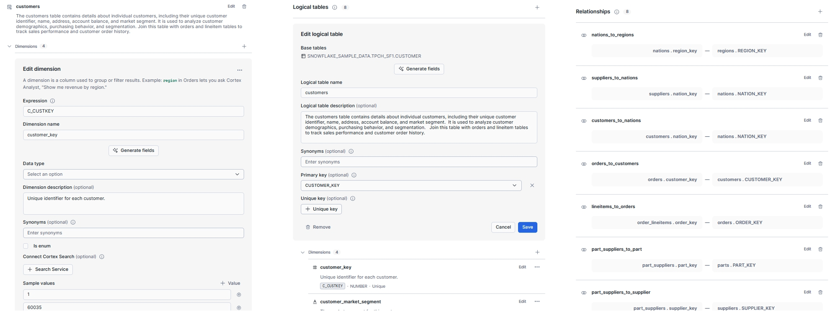The height and width of the screenshot is (323, 839).
Task: Collapse the Dimensions list below Edit logical table
Action: pos(303,252)
